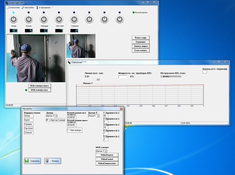235x175 pixels.
Task: Open the Звонок sensor dropdown
Action: 56,116
